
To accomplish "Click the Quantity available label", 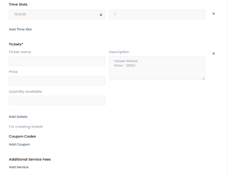I will 25,92.
